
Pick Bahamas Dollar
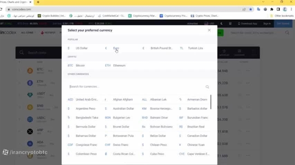click(x=86, y=136)
